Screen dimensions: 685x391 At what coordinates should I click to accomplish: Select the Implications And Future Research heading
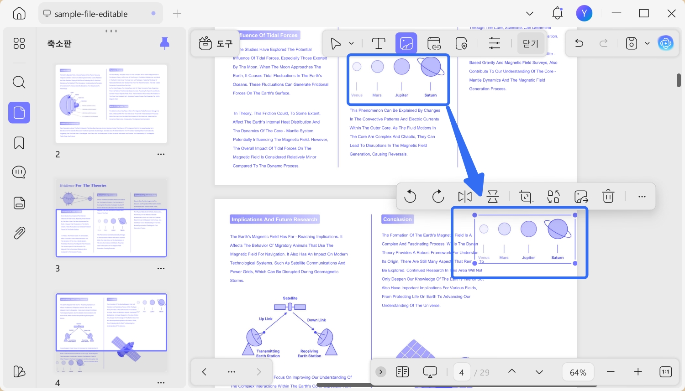point(274,219)
